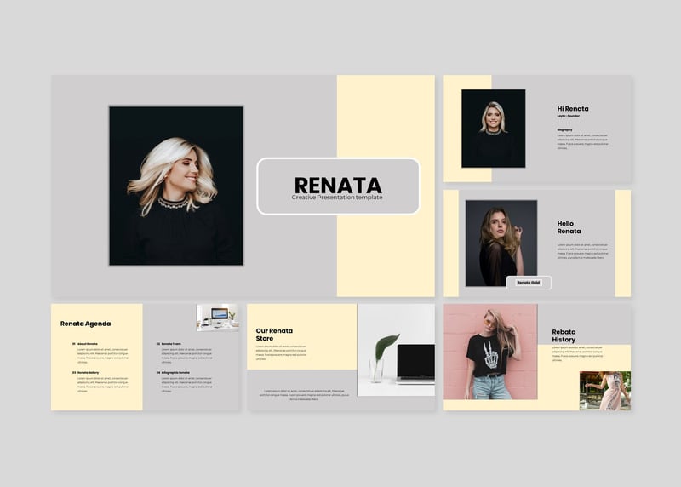Screen dimensions: 681x487
Task: Select the small portrait on the Hi Renata slide
Action: [x=494, y=129]
